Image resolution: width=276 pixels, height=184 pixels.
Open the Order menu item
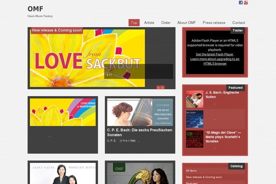coord(166,23)
